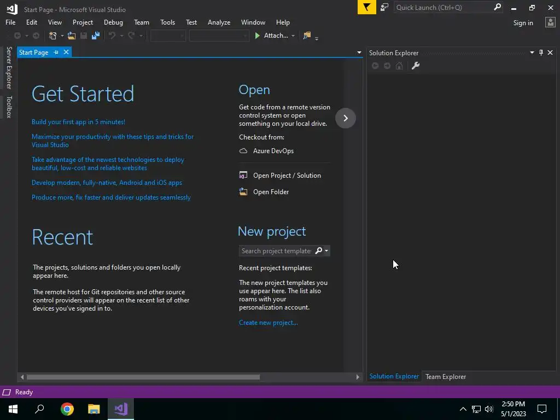The image size is (560, 420).
Task: Pin the Solution Explorer with auto-hide pin
Action: tap(541, 53)
